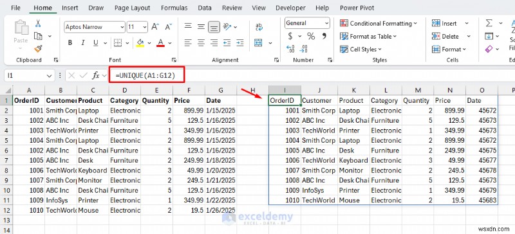Open fill color dropdown arrow
The image size is (515, 234).
point(149,43)
